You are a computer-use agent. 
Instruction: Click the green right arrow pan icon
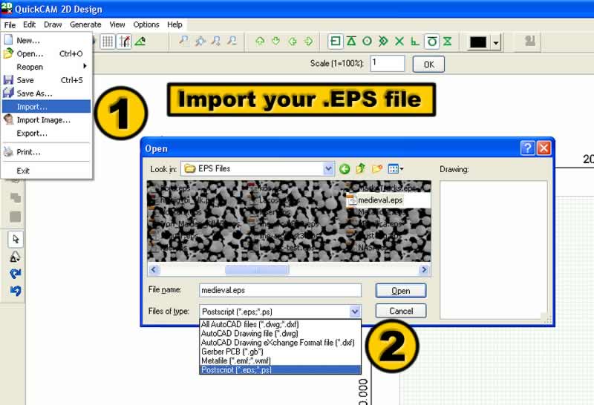tap(309, 41)
